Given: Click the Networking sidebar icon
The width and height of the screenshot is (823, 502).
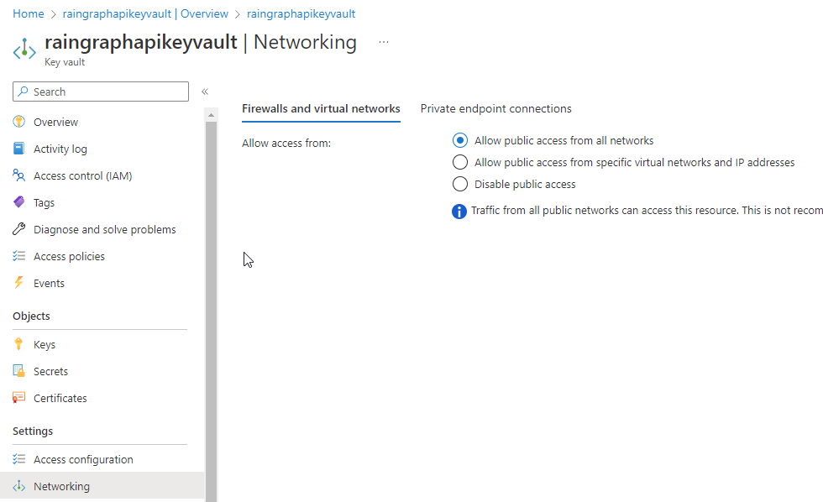Looking at the screenshot, I should (18, 486).
